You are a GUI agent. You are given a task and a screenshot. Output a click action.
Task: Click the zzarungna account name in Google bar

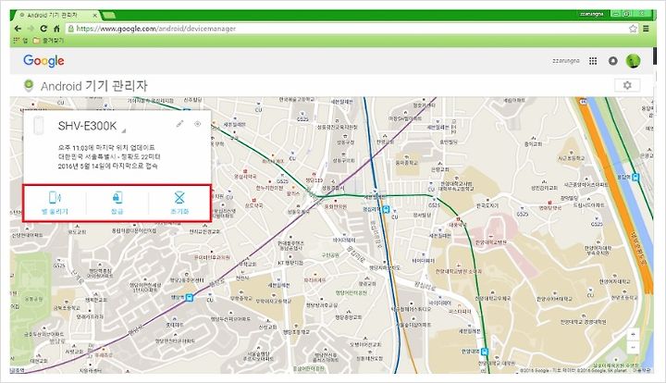(x=566, y=61)
